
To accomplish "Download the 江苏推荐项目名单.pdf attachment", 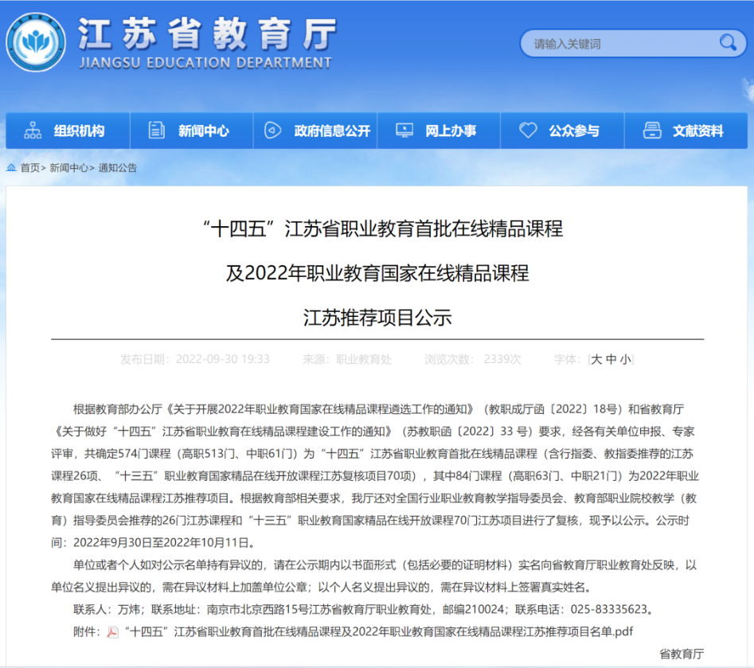I will point(378,632).
